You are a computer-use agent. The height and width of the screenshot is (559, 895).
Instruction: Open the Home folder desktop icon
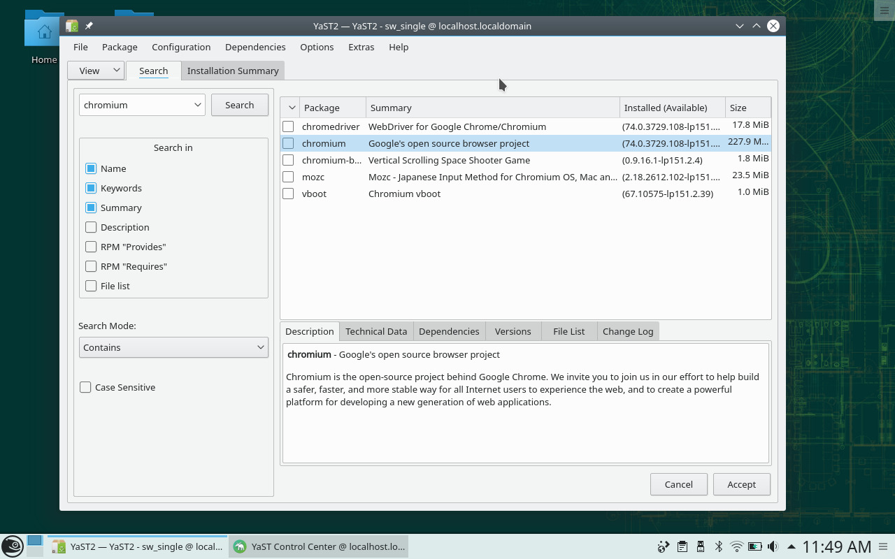(x=43, y=38)
